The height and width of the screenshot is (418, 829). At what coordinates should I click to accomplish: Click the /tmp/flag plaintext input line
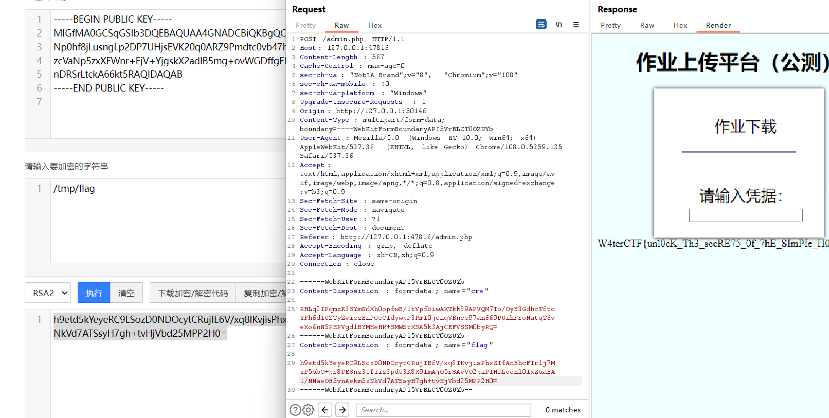[x=74, y=188]
